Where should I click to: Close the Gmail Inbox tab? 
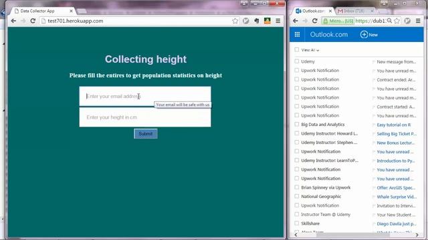point(372,11)
